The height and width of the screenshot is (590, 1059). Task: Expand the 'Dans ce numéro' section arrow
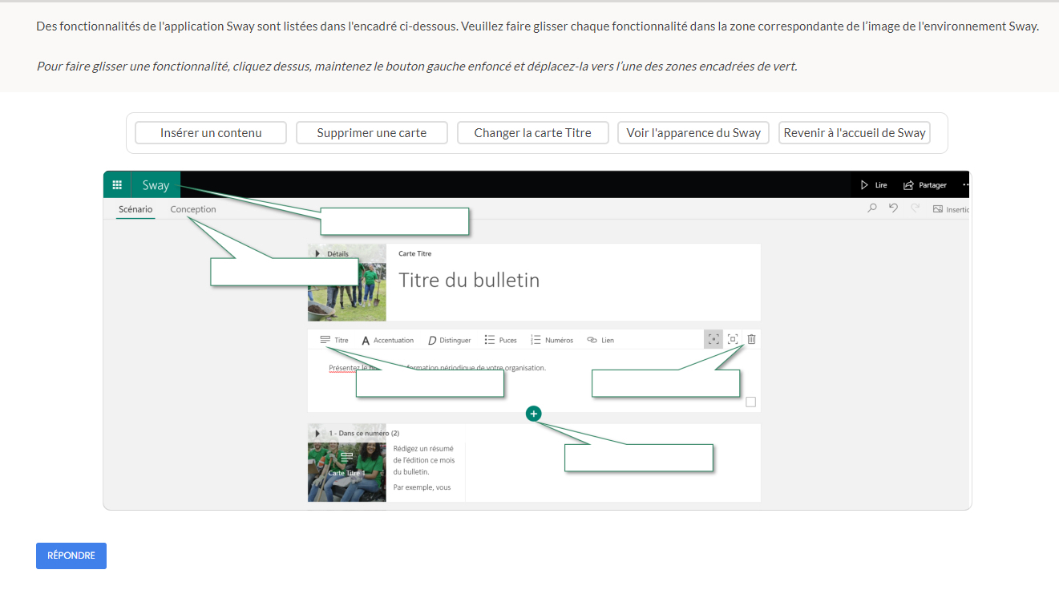317,433
